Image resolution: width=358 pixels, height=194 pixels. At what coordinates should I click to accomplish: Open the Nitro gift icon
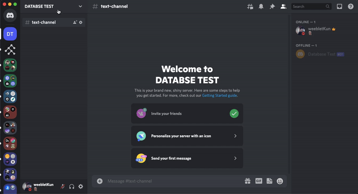(x=248, y=181)
